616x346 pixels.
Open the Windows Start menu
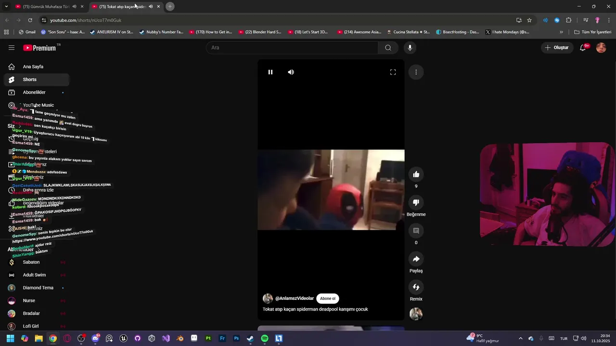pos(10,338)
